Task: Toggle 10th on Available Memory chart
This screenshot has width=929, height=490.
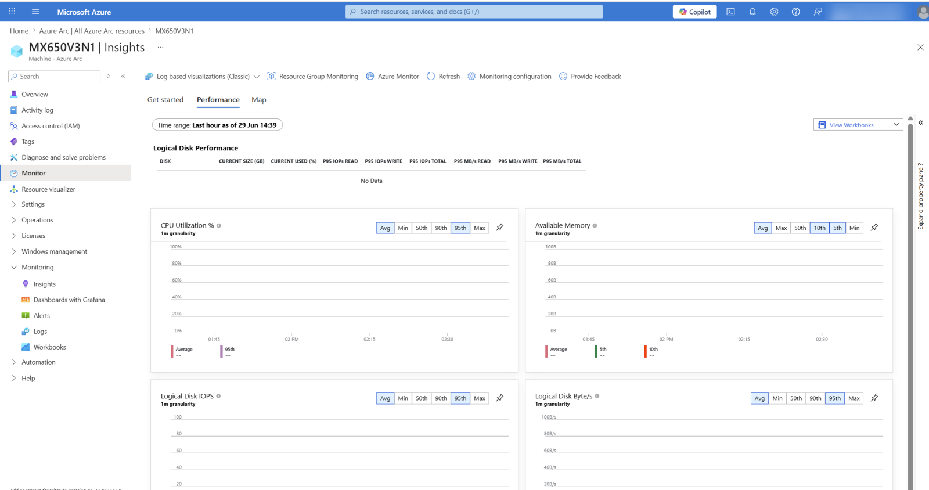Action: click(x=819, y=228)
